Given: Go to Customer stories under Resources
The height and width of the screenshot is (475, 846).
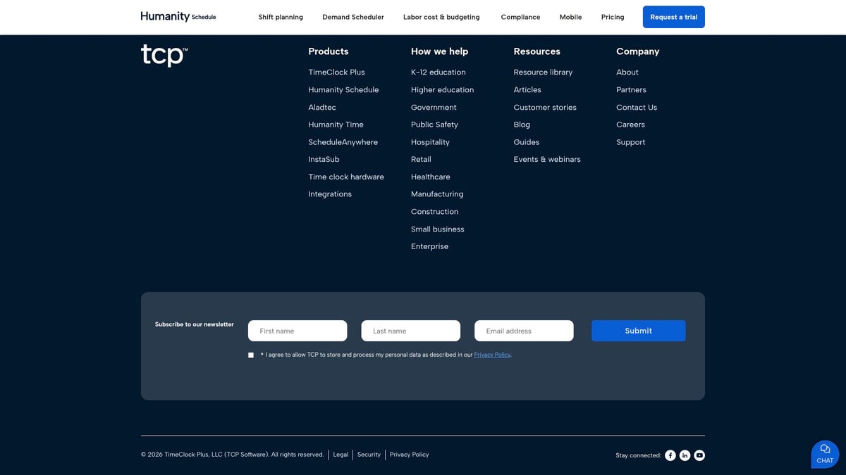Looking at the screenshot, I should 544,107.
